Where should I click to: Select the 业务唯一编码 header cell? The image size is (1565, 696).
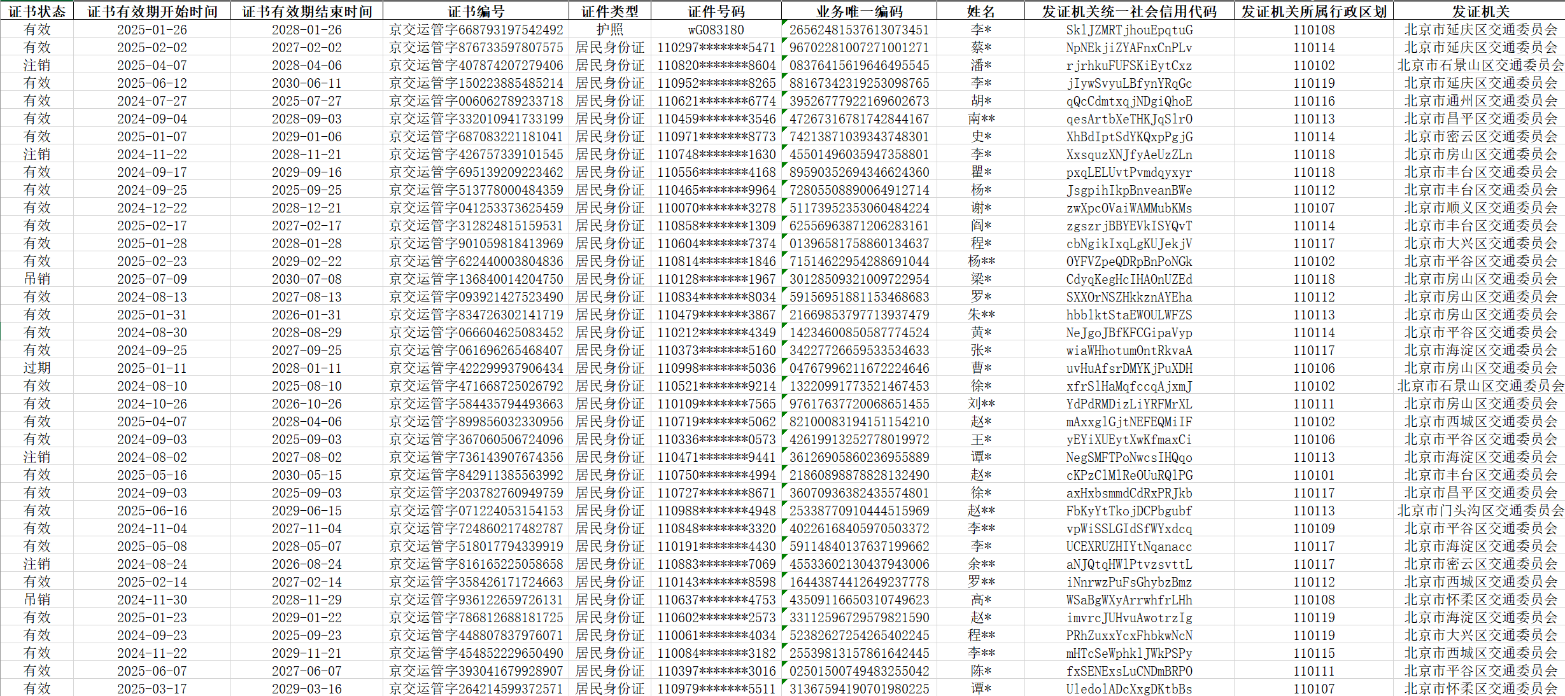pos(859,11)
